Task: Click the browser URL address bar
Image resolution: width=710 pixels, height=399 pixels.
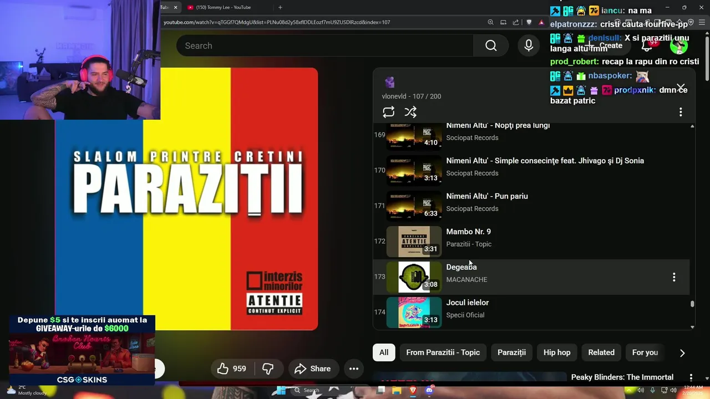Action: (x=322, y=22)
